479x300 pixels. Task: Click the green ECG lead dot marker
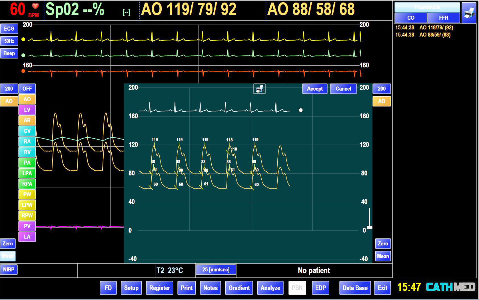(23, 55)
